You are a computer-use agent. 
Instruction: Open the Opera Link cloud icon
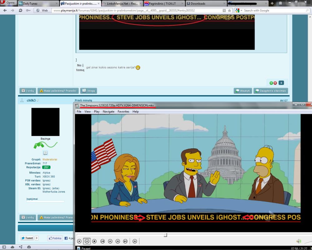[x=12, y=247]
